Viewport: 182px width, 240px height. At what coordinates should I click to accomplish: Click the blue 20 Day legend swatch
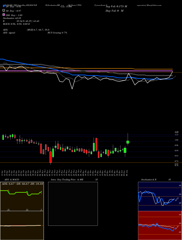4,6
